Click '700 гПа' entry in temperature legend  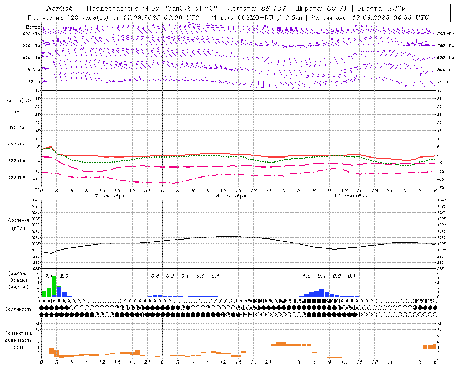17,161
